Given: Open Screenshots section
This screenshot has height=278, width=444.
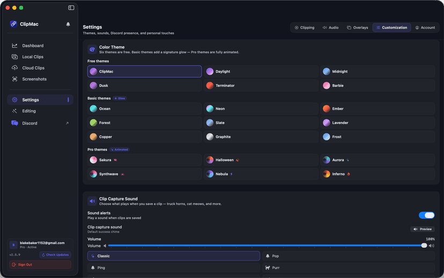Looking at the screenshot, I should (40, 79).
